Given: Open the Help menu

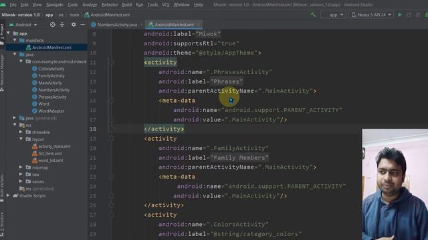Looking at the screenshot, I should [199, 5].
